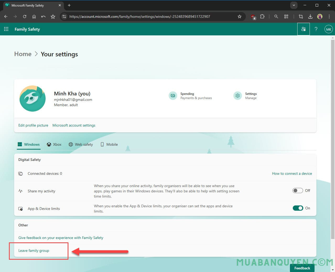Open the extensions puzzle icon
Viewport: 335px width, 272px height.
tap(262, 17)
